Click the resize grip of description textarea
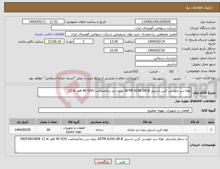The image size is (220, 169). (39, 96)
